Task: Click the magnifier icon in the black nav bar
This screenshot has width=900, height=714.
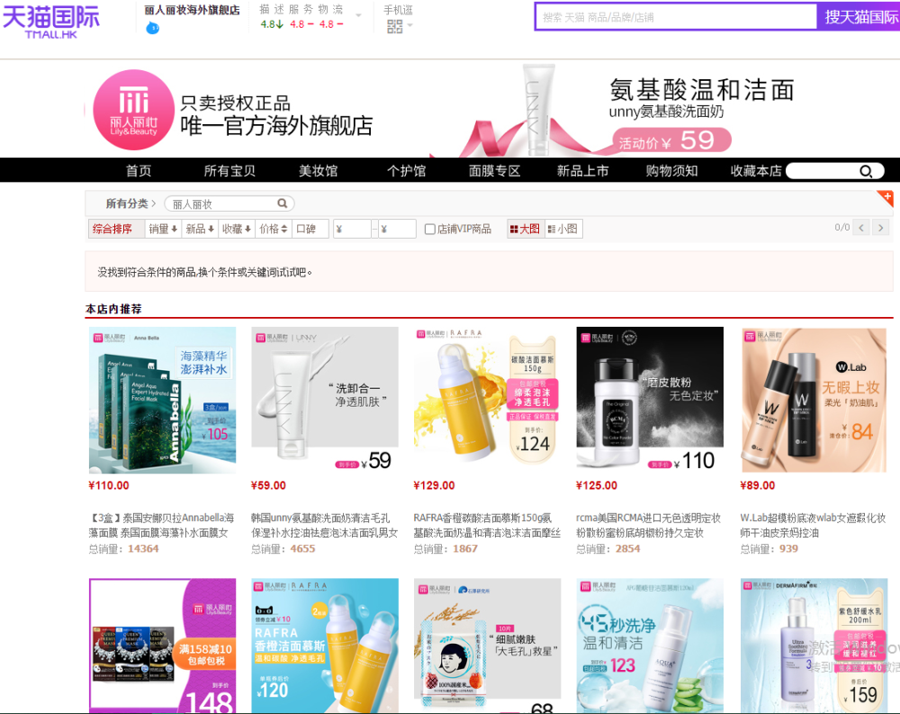Action: (x=866, y=171)
